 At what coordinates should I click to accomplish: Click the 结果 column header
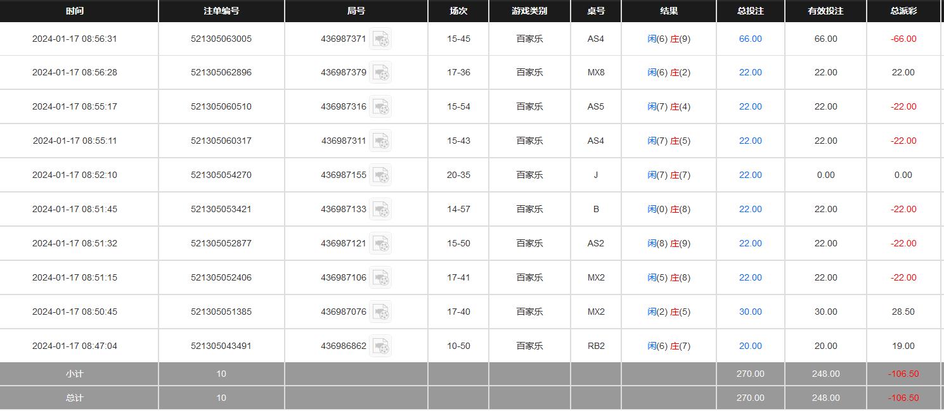[669, 11]
